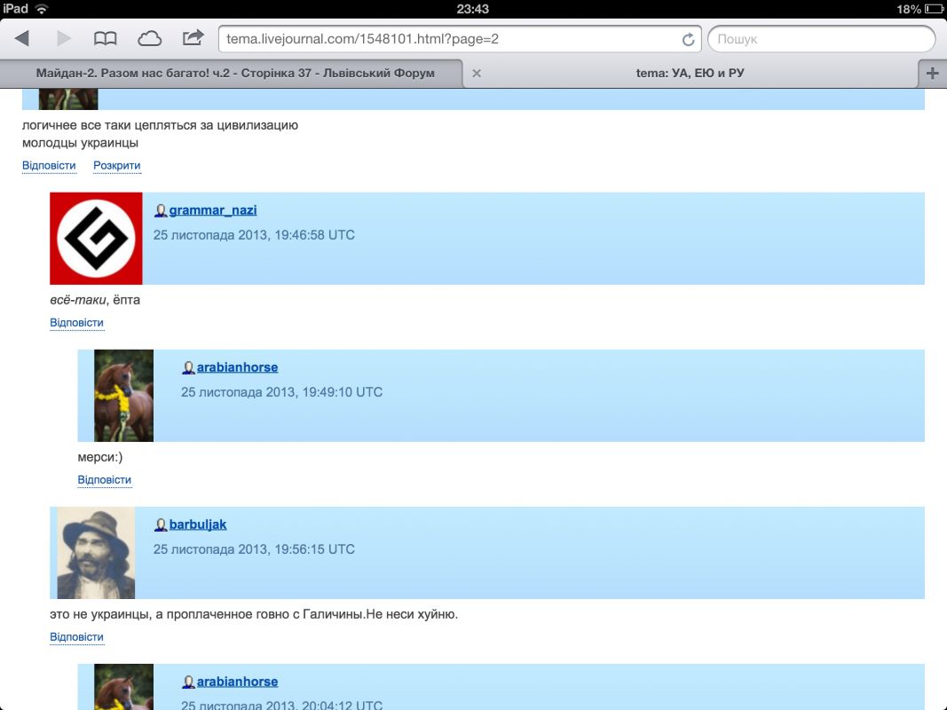The width and height of the screenshot is (947, 710).
Task: Tap the share arrow icon
Action: 192,38
